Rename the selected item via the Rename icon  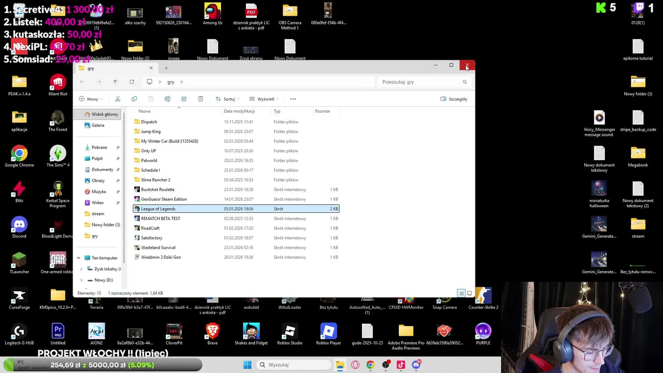point(167,99)
